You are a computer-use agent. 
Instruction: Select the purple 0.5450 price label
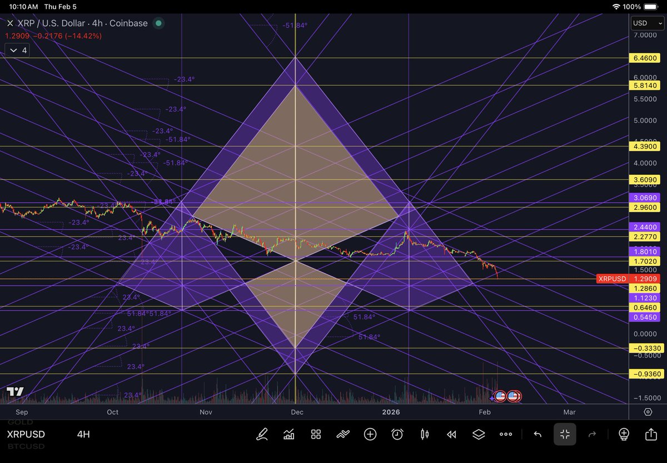click(645, 317)
